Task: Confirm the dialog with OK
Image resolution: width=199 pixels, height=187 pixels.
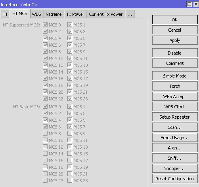Action: (x=175, y=20)
